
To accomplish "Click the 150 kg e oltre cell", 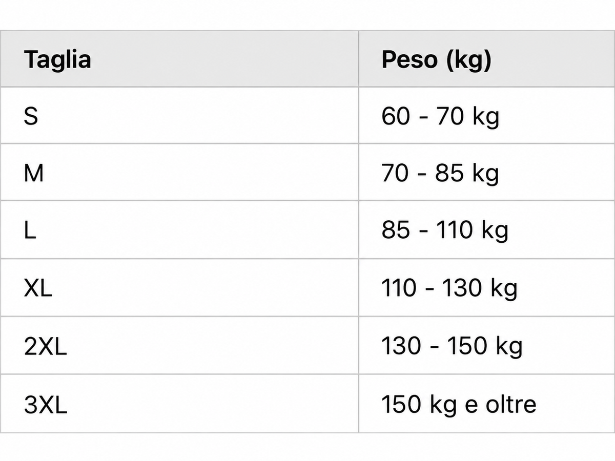I will tap(487, 404).
